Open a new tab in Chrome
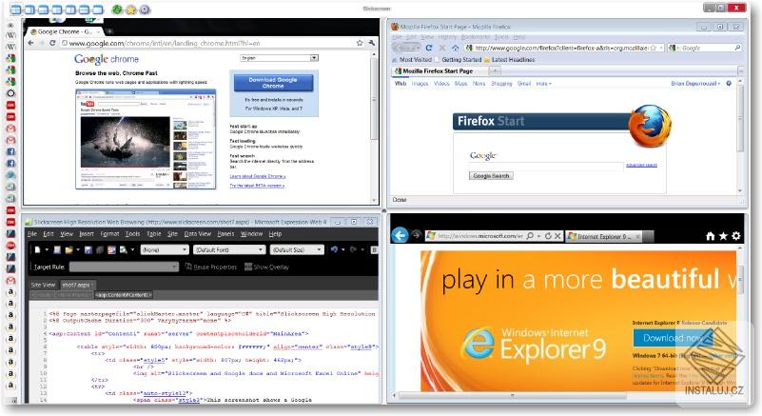Viewport: 762px width, 416px height. [109, 31]
